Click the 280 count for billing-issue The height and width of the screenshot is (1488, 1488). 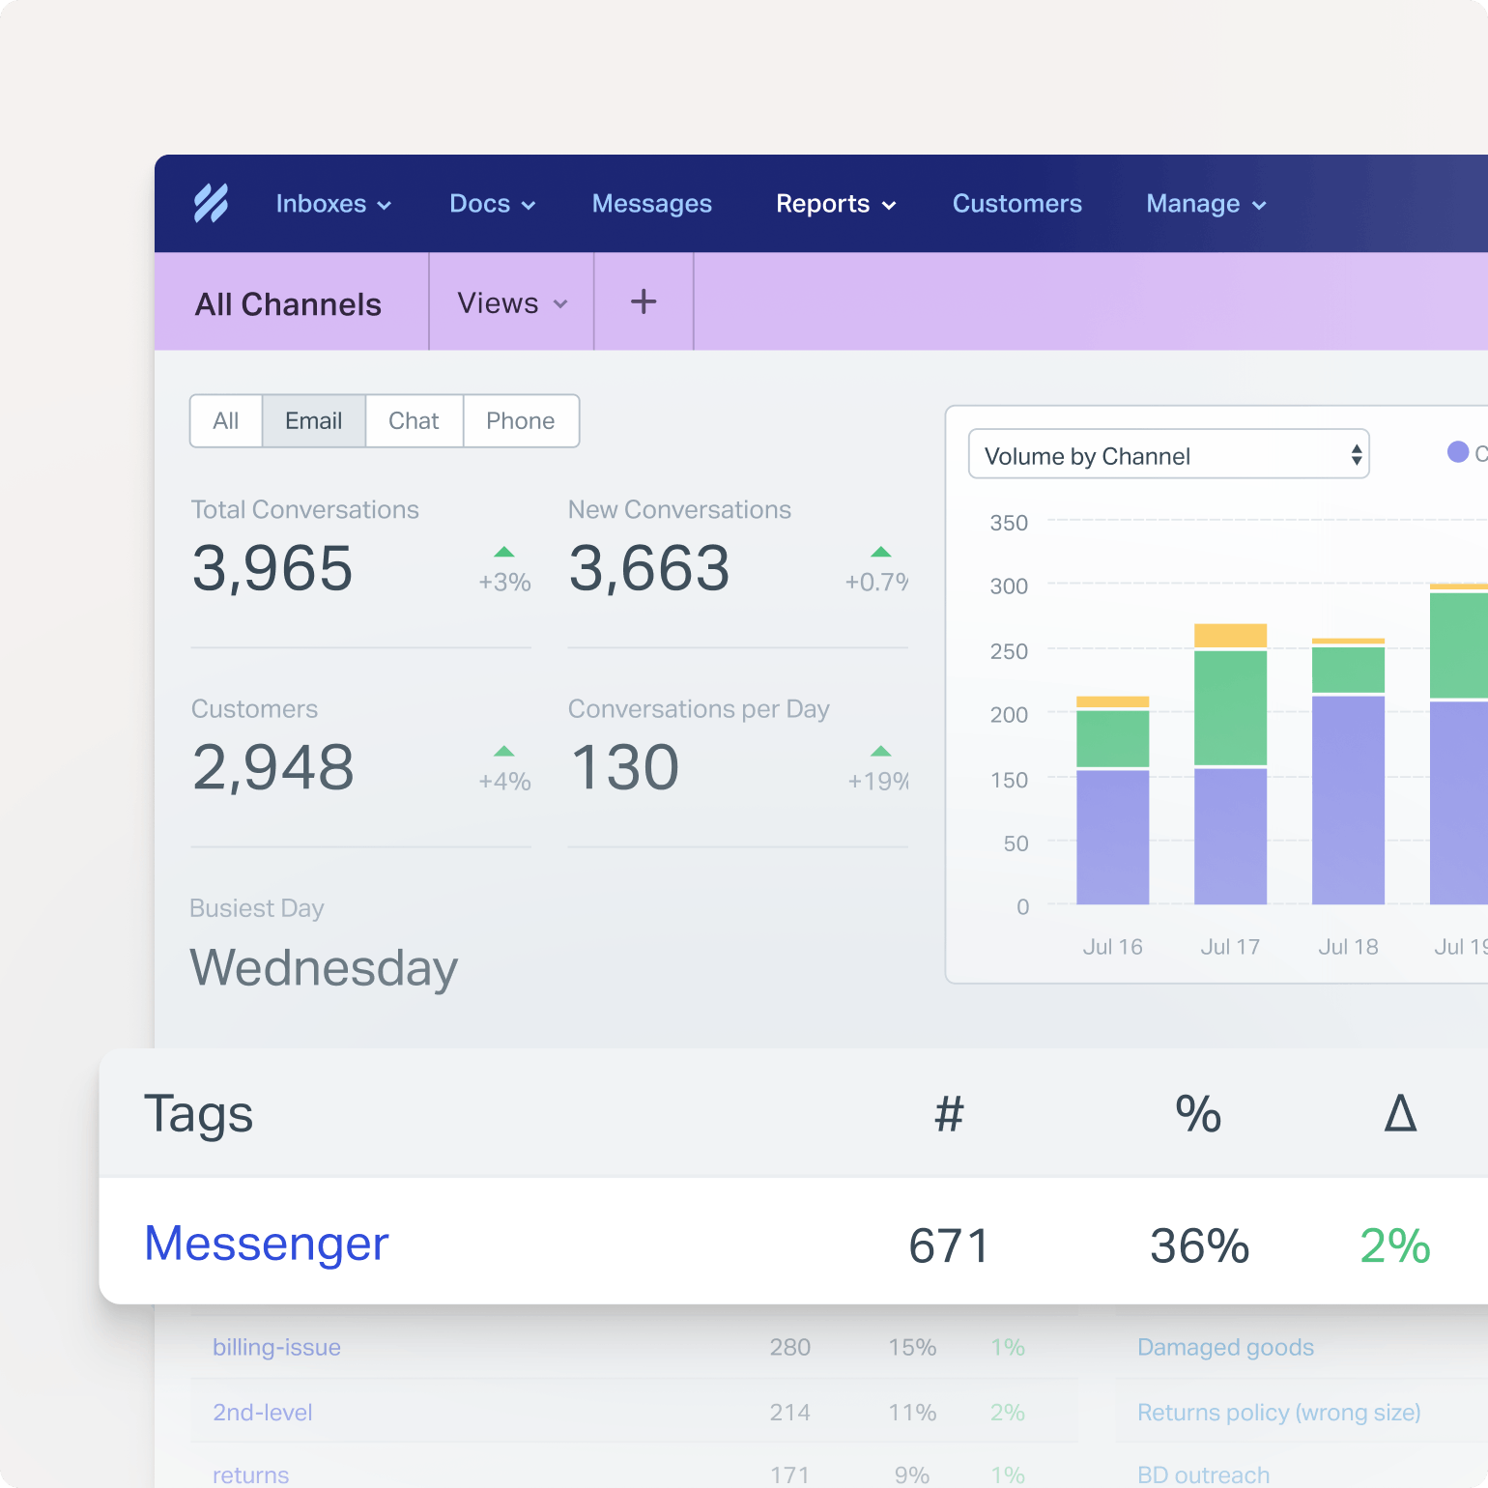789,1347
